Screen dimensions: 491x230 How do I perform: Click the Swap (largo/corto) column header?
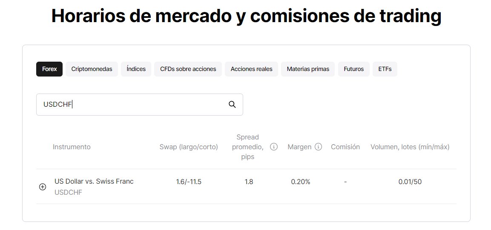coord(189,147)
